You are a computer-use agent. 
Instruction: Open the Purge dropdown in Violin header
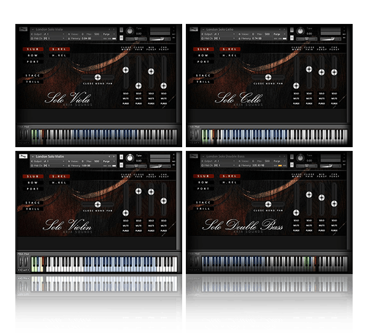[114, 161]
